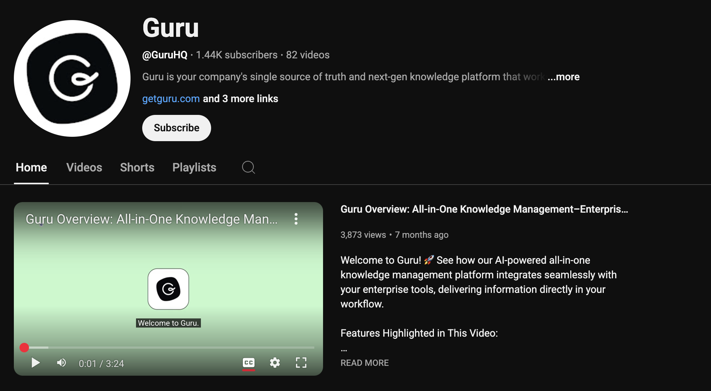Screen dimensions: 711x391
Task: Click the @GuruHQ channel handle
Action: tap(165, 55)
